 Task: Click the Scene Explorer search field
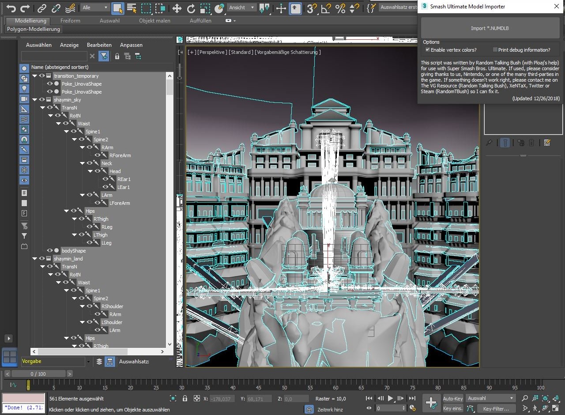tap(54, 56)
